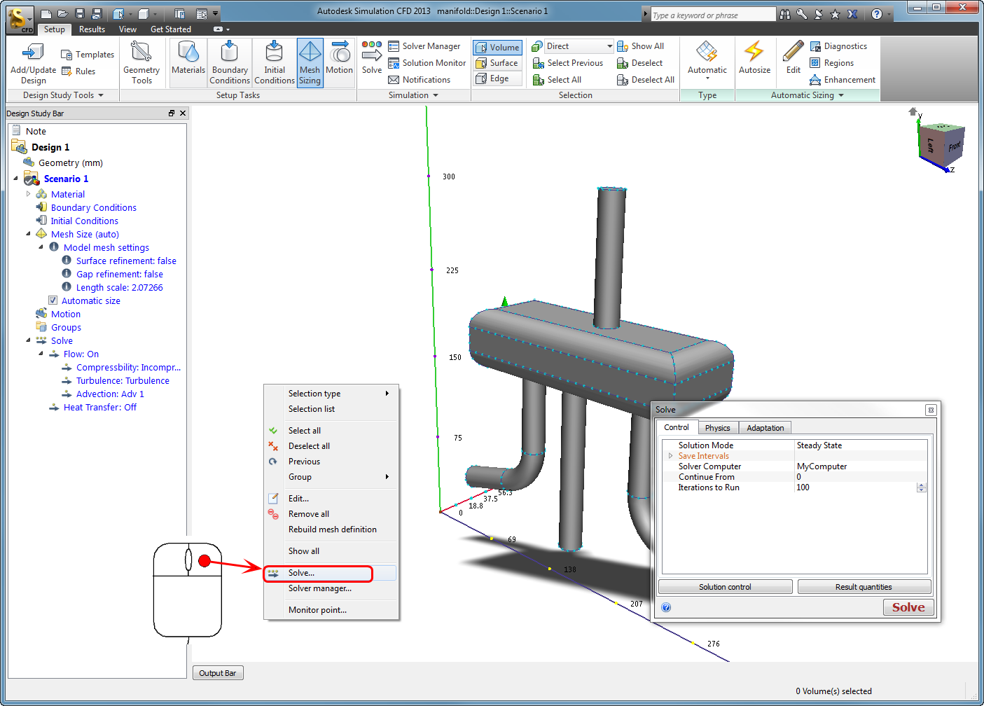Click the Edit pencil icon
The height and width of the screenshot is (706, 984).
[794, 57]
